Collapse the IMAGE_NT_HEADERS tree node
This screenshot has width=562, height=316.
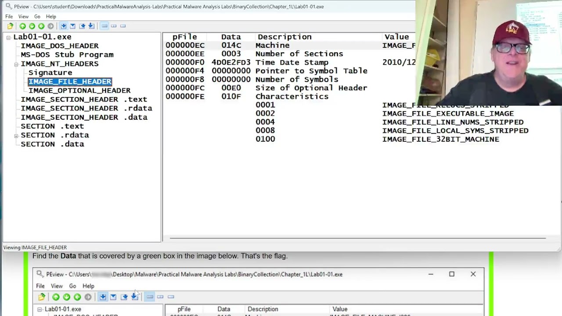point(16,64)
